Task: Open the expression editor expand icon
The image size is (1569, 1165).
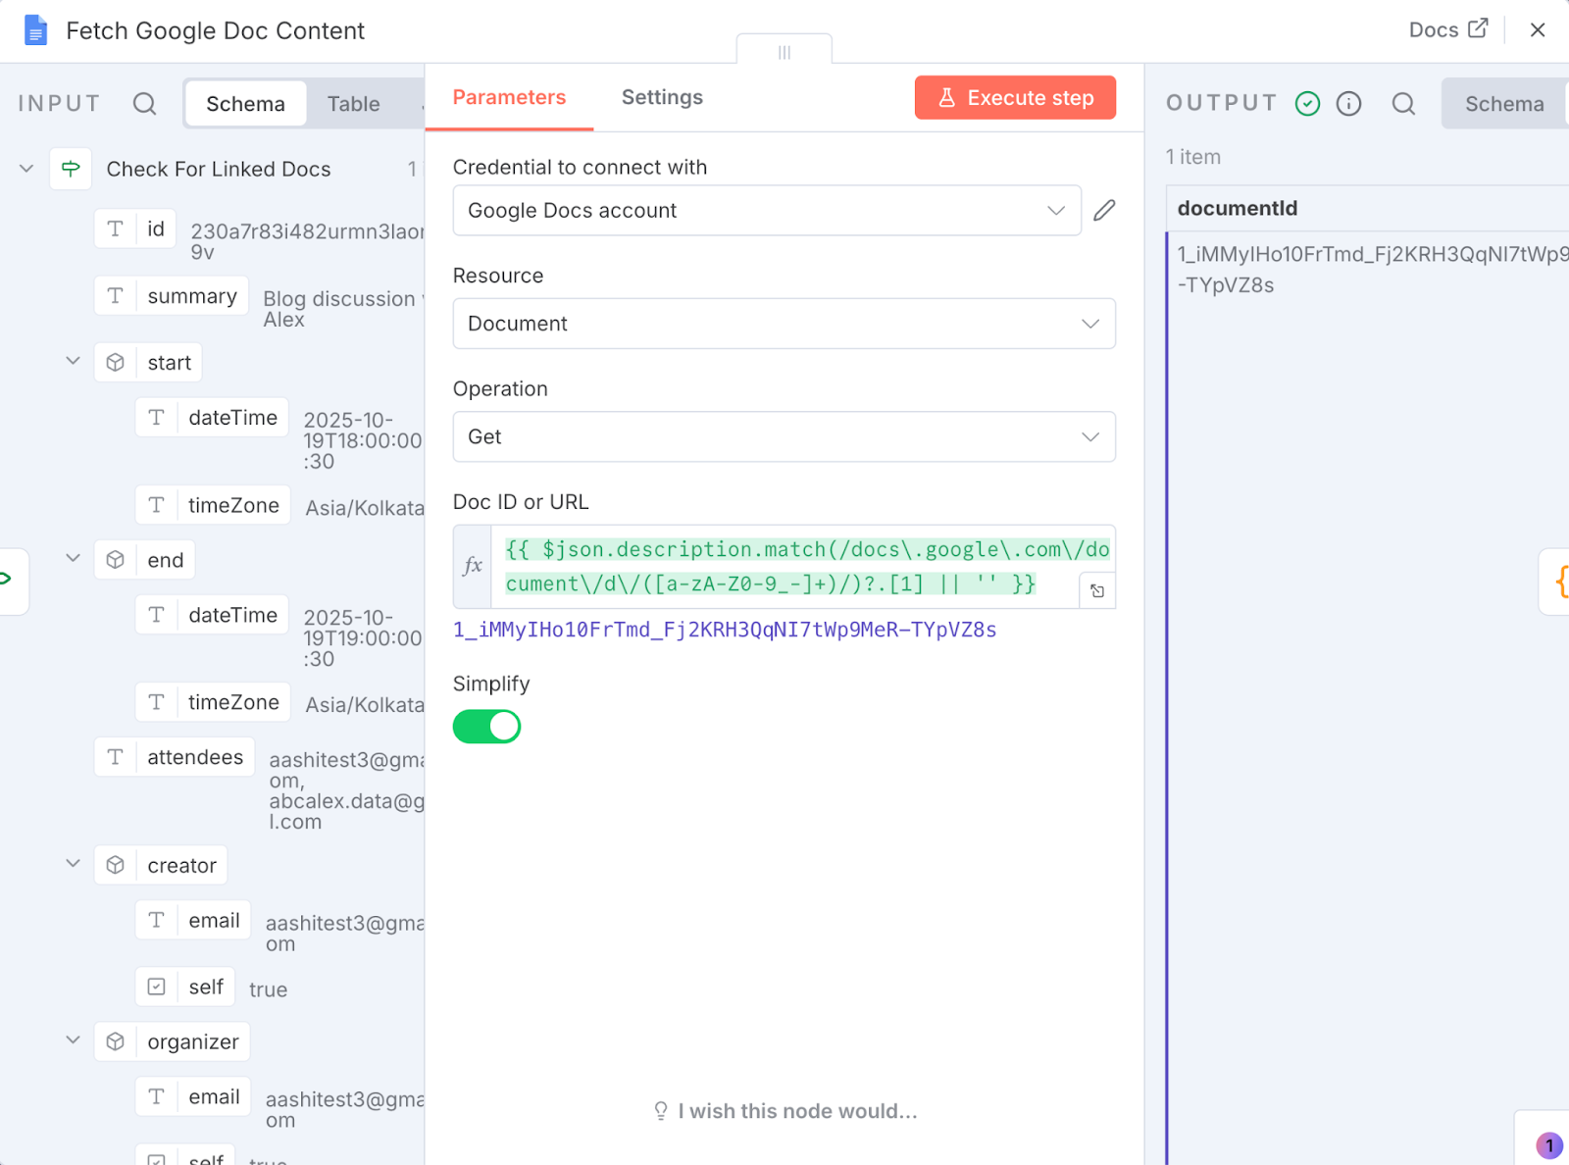Action: [x=1097, y=591]
